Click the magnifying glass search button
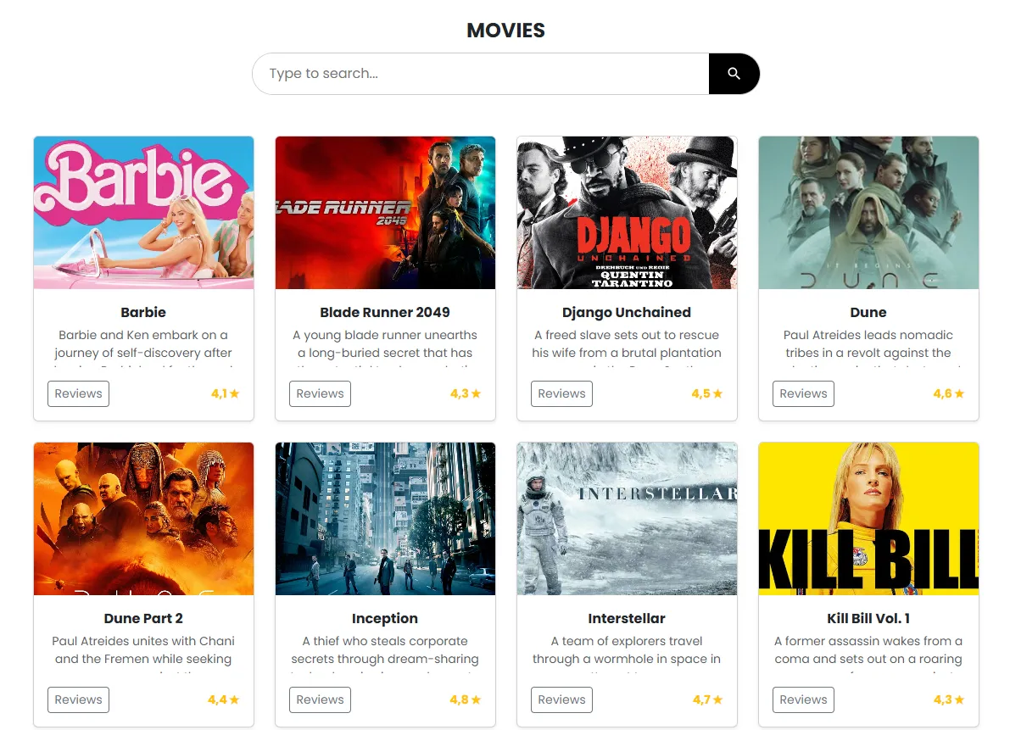 tap(734, 74)
